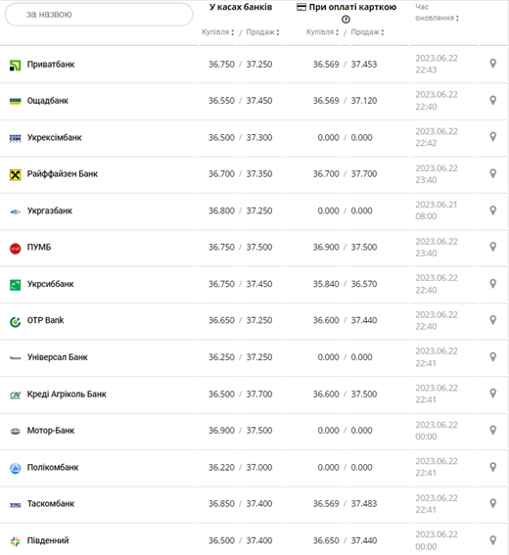Sort by Час оновлення column
Screen dimensions: 509x555
point(437,13)
